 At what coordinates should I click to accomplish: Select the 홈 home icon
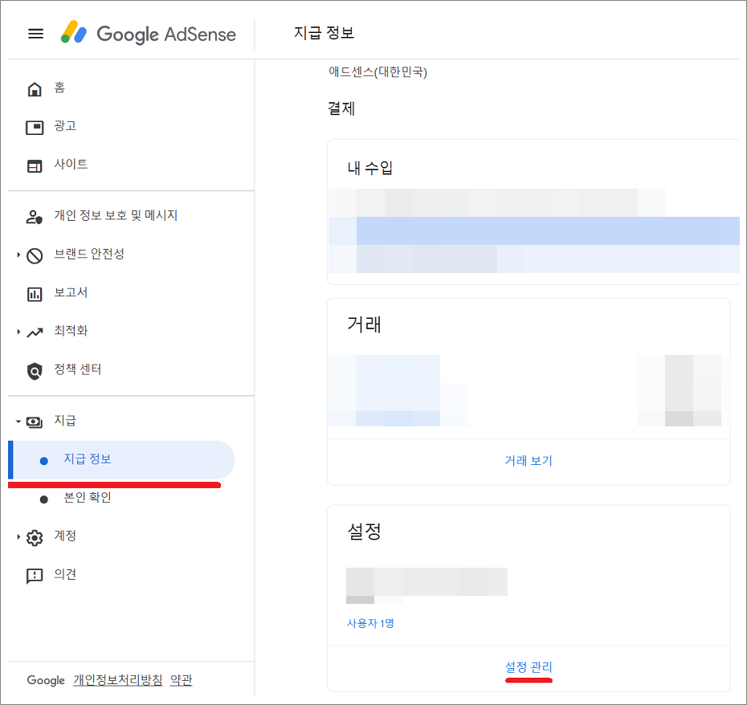tap(35, 88)
